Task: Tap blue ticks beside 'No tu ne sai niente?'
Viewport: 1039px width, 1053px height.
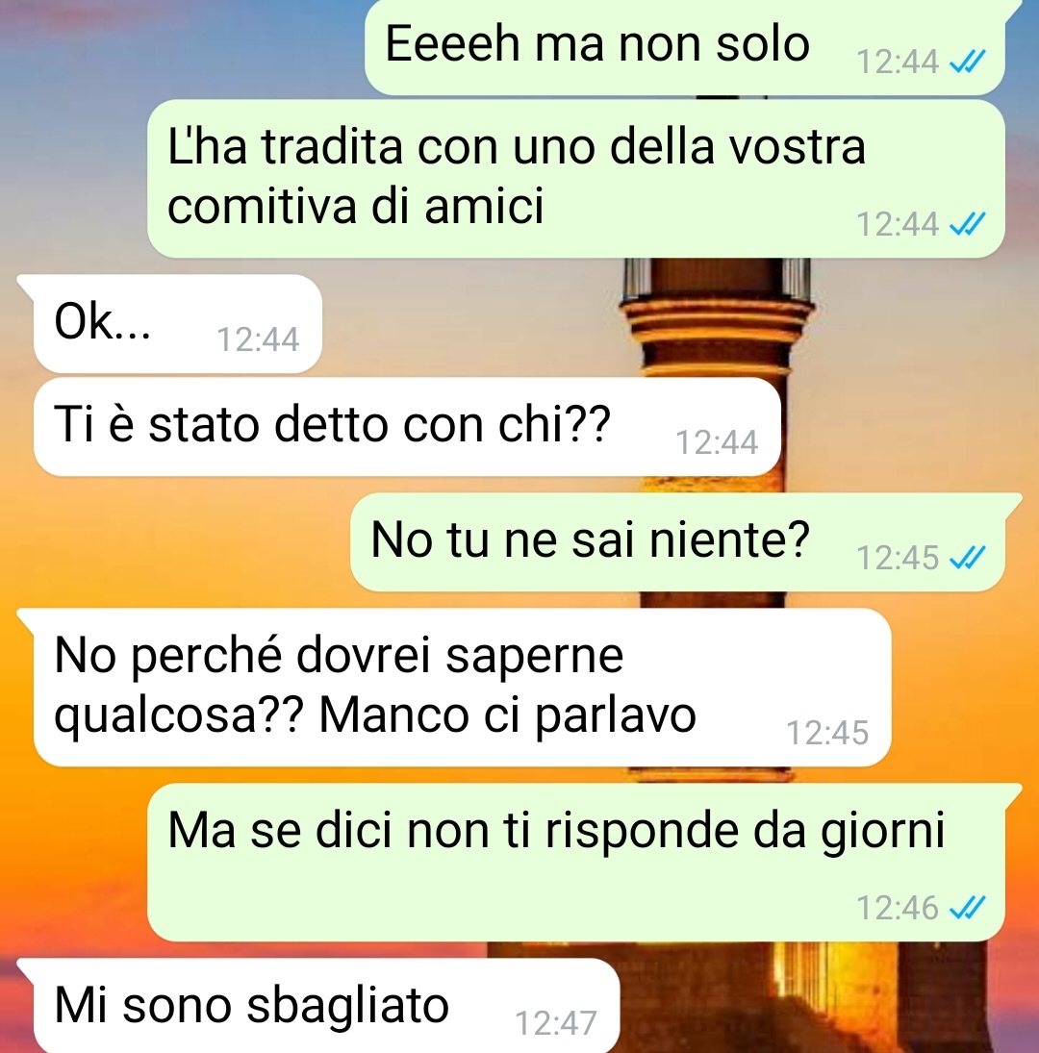Action: pos(967,558)
